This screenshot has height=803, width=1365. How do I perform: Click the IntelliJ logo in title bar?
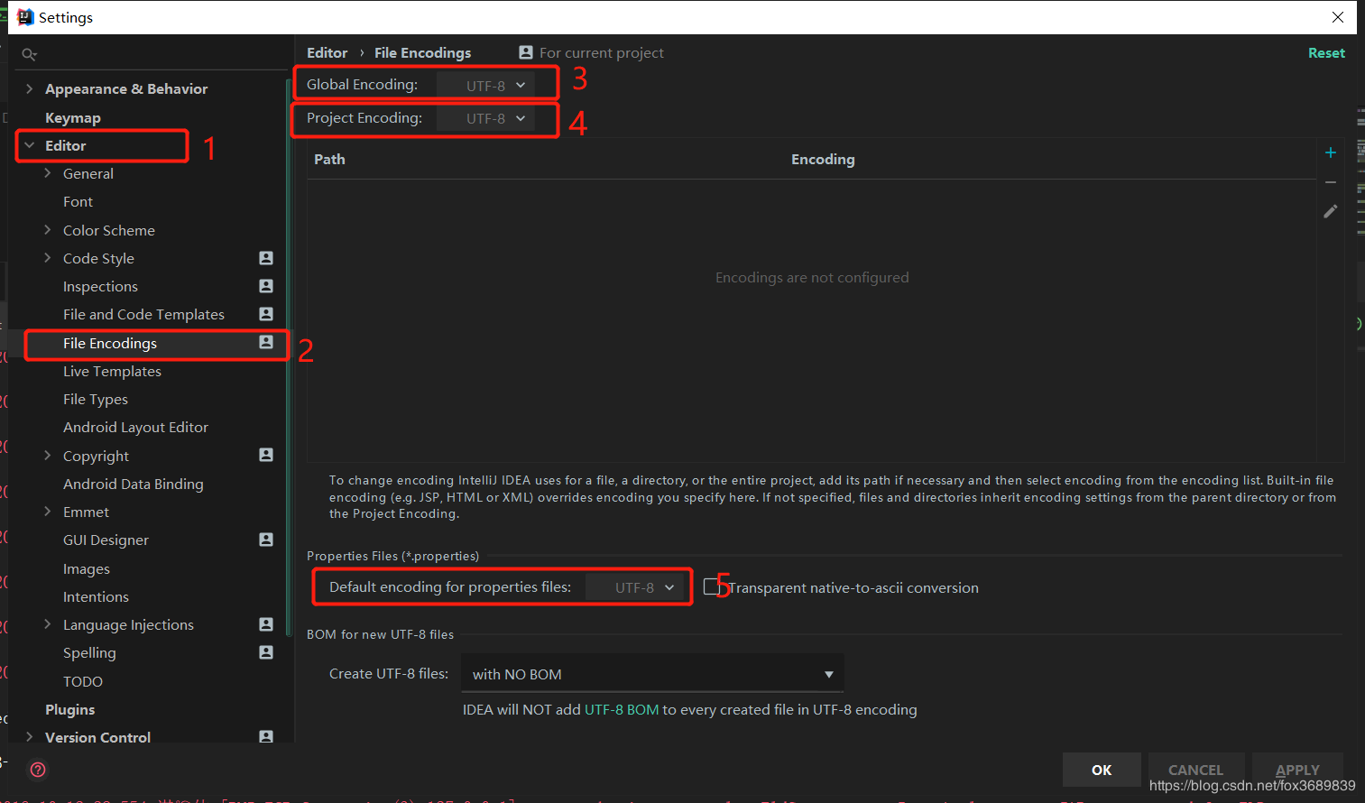pyautogui.click(x=25, y=17)
